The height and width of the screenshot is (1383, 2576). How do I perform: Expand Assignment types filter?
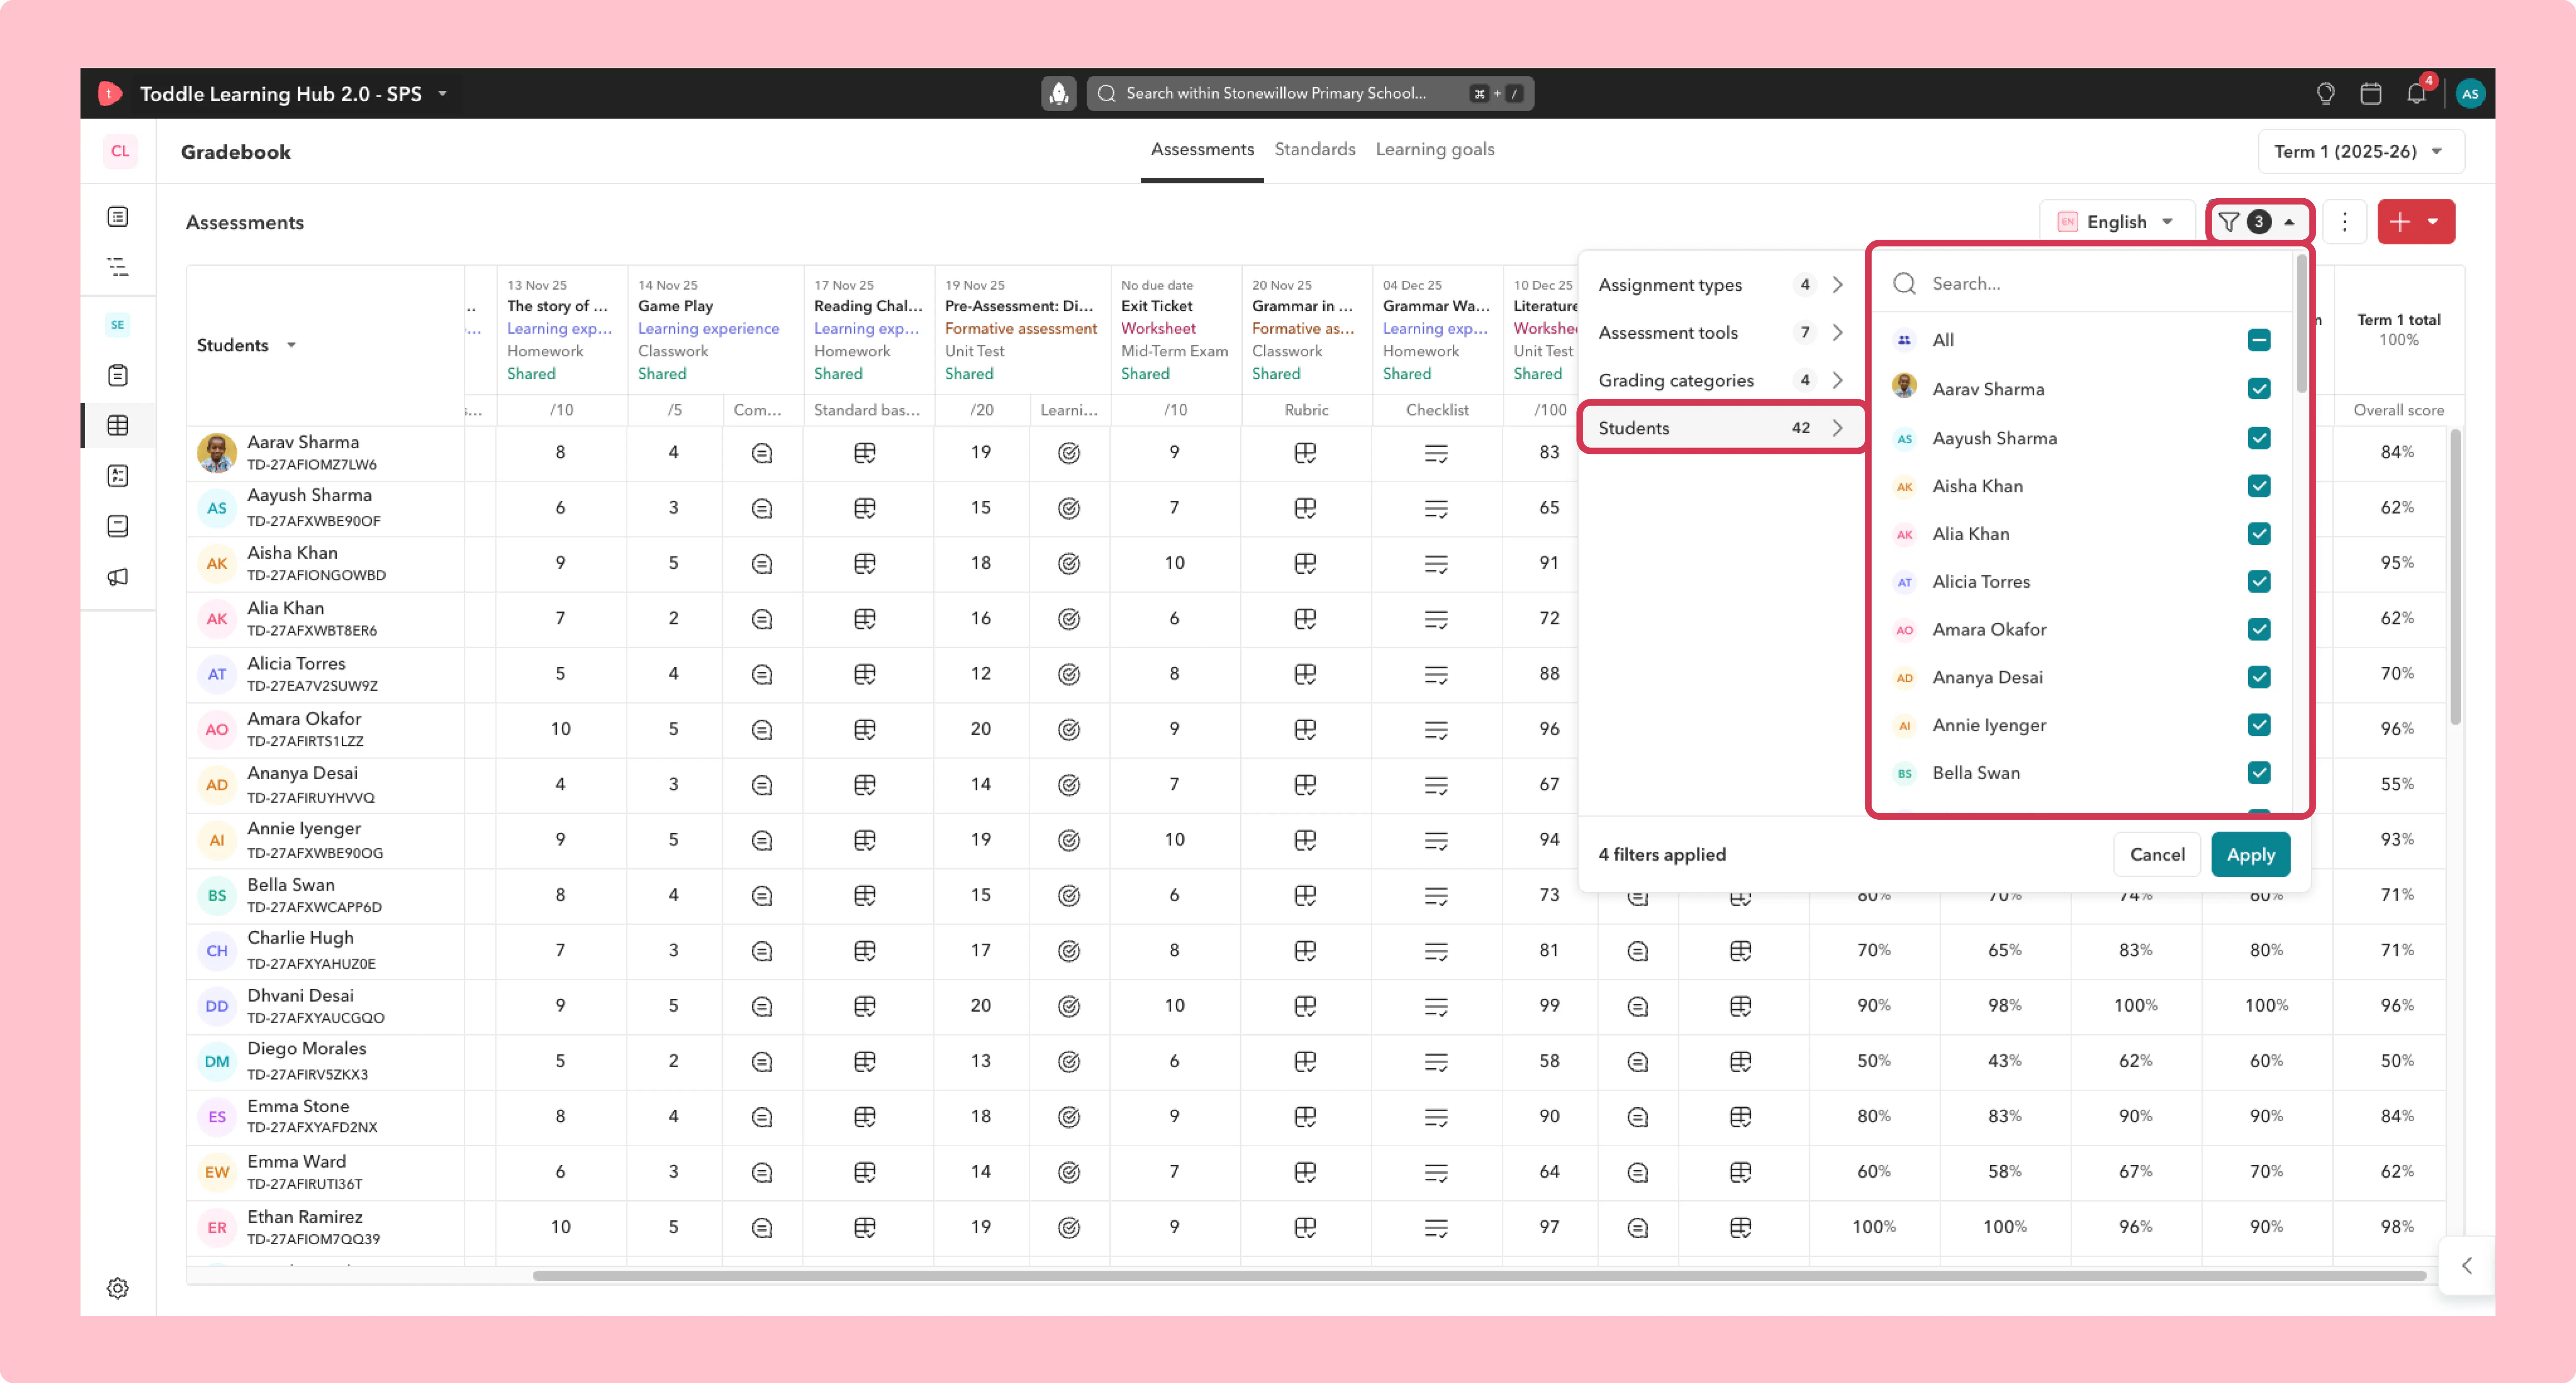click(x=1721, y=285)
